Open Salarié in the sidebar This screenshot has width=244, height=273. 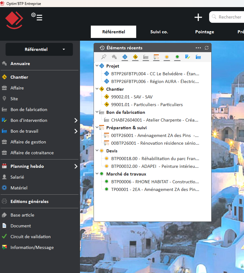coord(17,177)
